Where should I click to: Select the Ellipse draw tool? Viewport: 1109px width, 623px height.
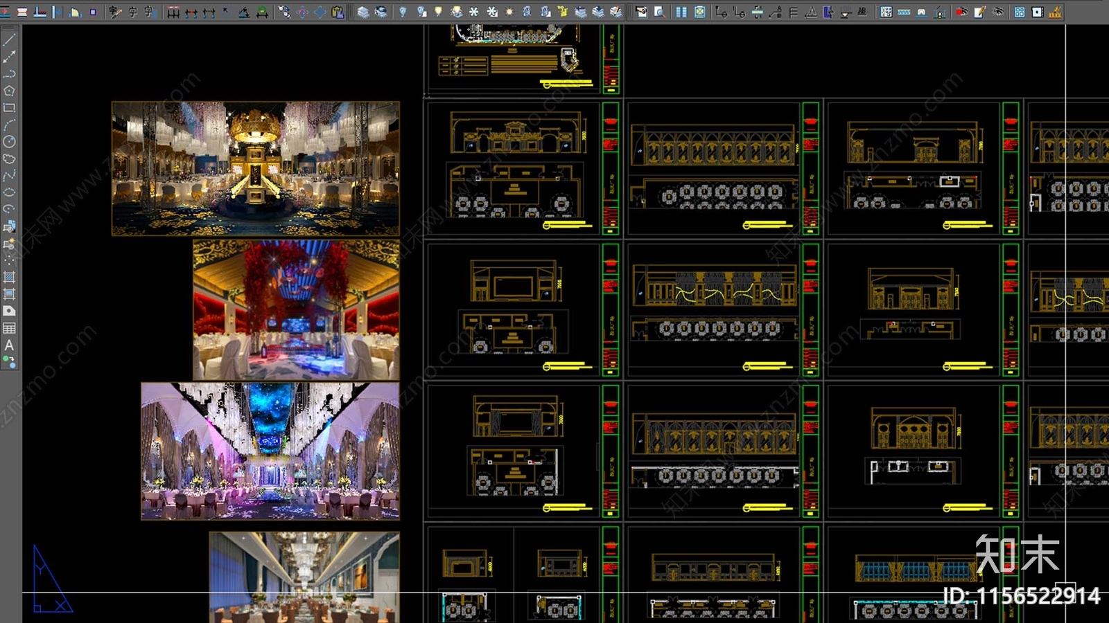point(9,192)
